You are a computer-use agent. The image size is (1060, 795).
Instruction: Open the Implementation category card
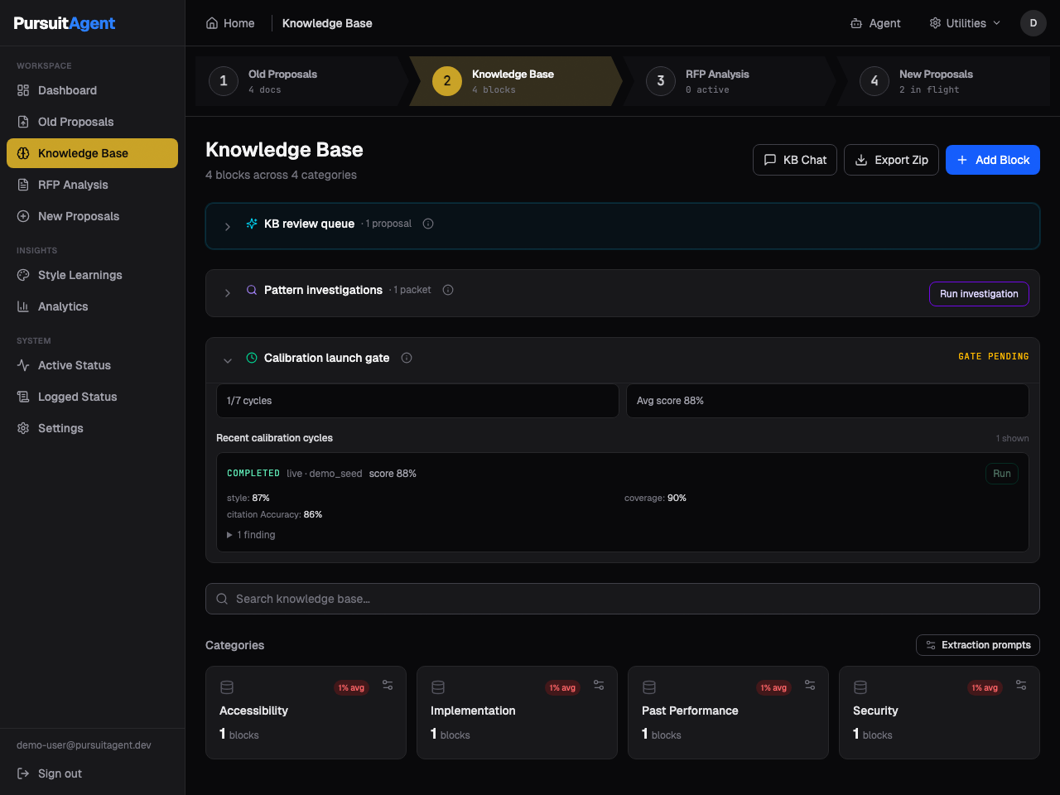[x=517, y=712]
